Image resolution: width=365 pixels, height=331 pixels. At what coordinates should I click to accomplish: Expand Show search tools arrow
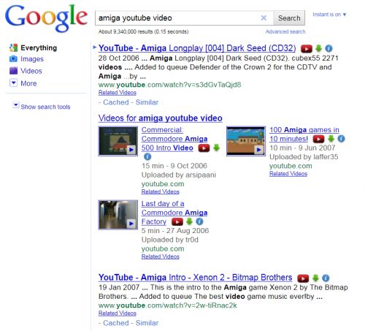16,105
